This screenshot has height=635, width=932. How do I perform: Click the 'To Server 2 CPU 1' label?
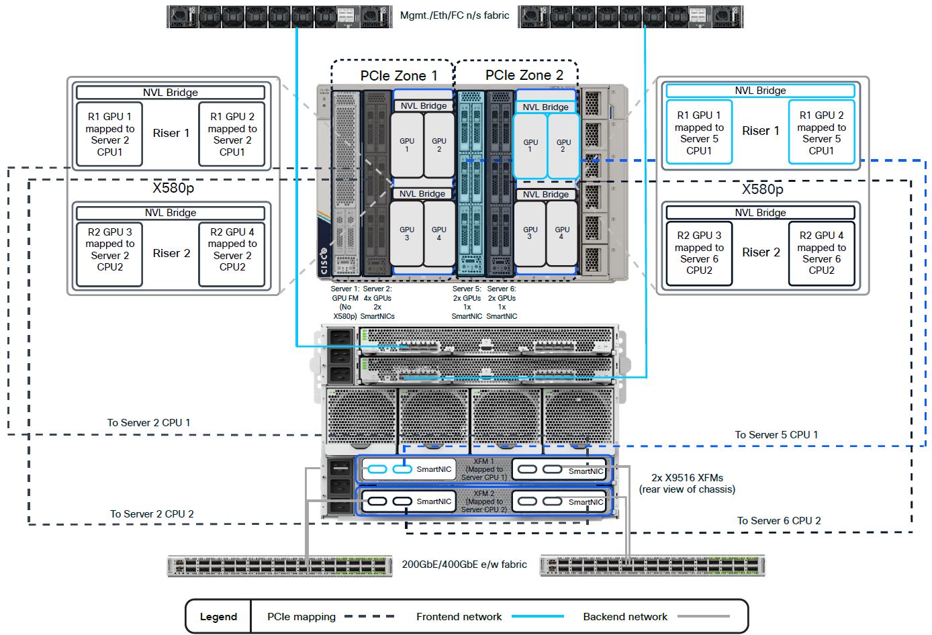click(148, 423)
